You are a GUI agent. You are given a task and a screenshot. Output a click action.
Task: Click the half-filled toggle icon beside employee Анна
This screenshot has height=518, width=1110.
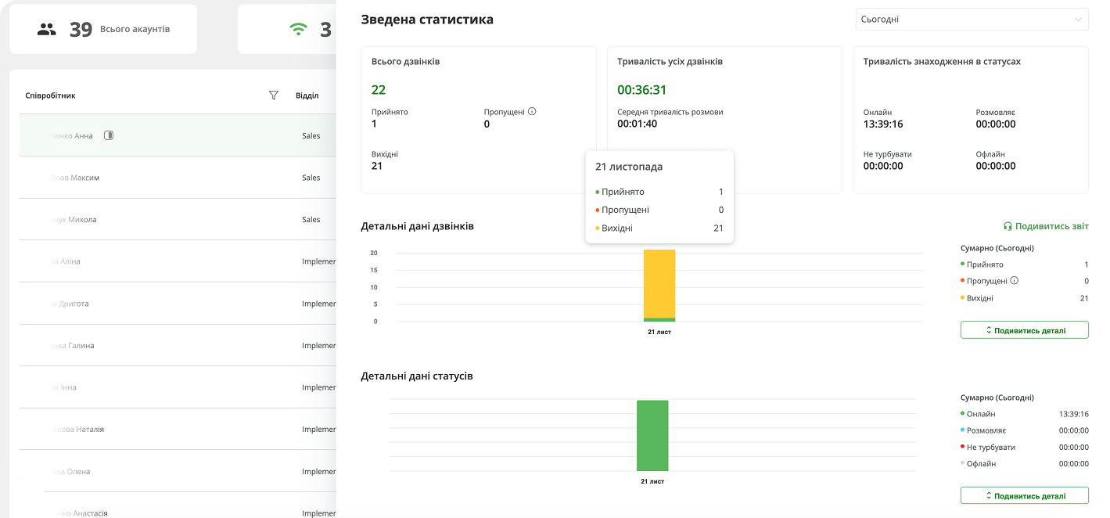[x=108, y=134]
